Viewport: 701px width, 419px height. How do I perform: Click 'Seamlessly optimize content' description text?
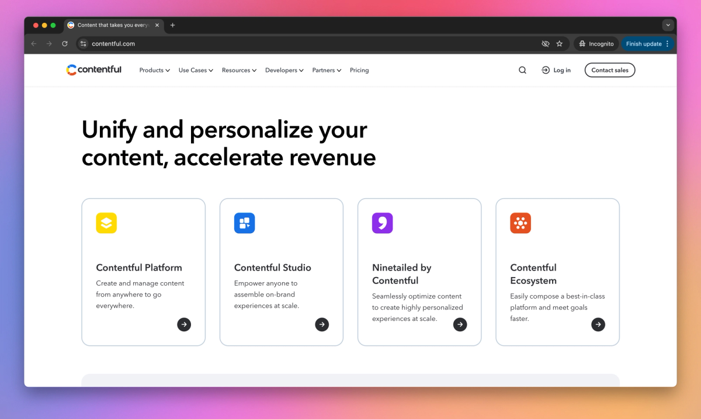[418, 307]
